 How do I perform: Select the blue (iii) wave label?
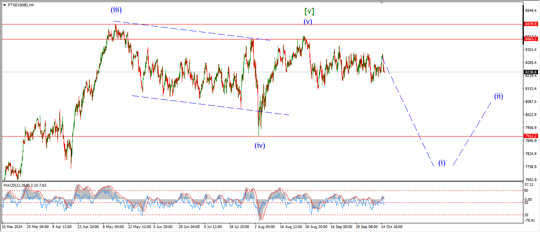coord(116,11)
